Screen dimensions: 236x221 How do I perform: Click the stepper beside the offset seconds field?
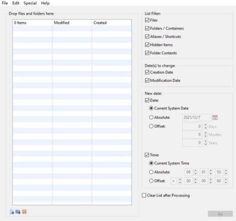(226, 181)
